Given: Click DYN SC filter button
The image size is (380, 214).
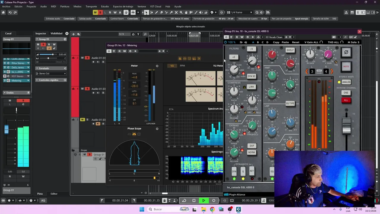Looking at the screenshot, I should (251, 76).
